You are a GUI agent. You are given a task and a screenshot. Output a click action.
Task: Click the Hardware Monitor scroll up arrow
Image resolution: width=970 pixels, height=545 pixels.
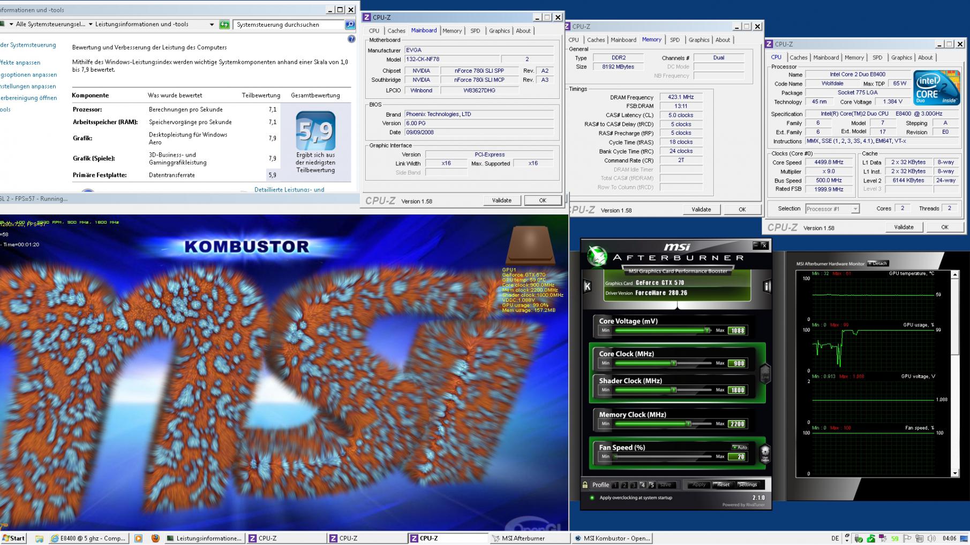(x=955, y=274)
